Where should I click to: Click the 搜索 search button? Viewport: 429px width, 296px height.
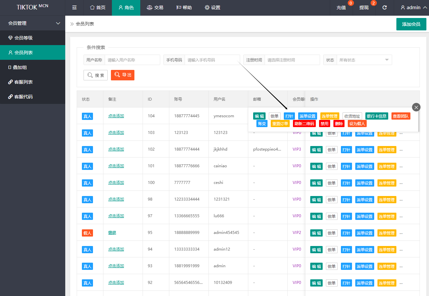coord(96,75)
